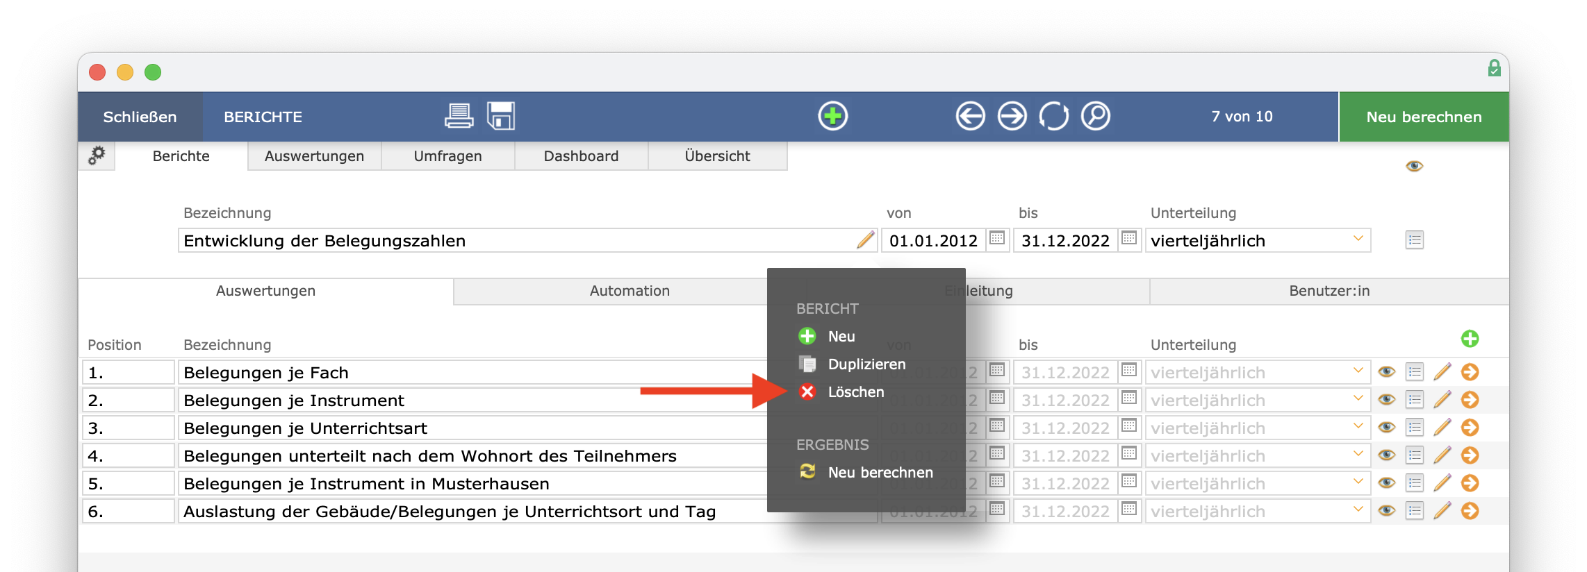The image size is (1587, 572).
Task: Open Unterteilung dropdown for row 4
Action: (x=1258, y=456)
